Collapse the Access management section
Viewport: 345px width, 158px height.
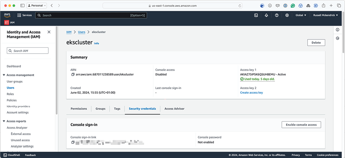(x=4, y=75)
